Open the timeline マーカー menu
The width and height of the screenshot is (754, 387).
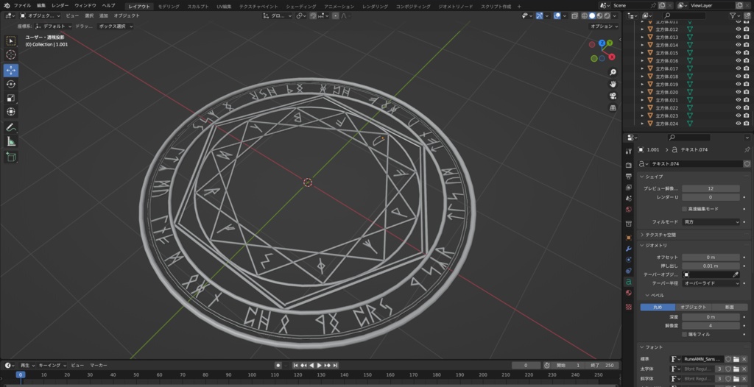[99, 366]
